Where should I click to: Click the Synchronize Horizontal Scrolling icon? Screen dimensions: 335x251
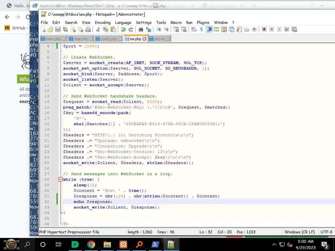(184, 29)
